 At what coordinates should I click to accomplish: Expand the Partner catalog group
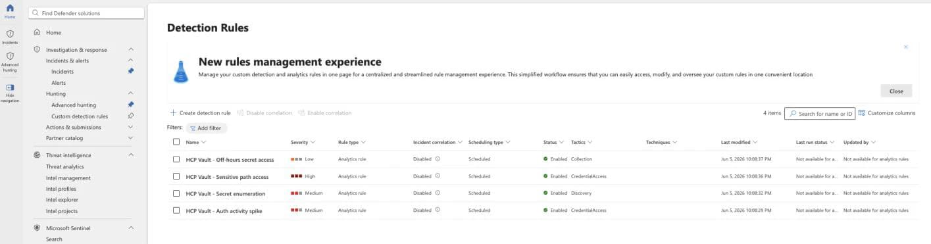[131, 138]
